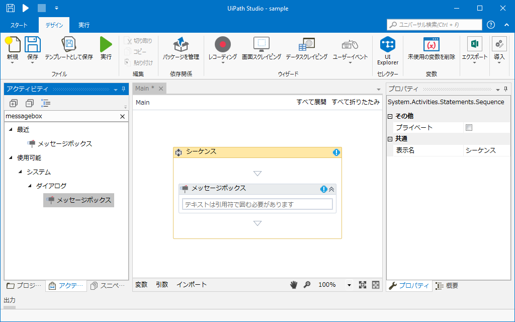The width and height of the screenshot is (515, 322).
Task: Click the messagebox search field
Action: [x=61, y=116]
